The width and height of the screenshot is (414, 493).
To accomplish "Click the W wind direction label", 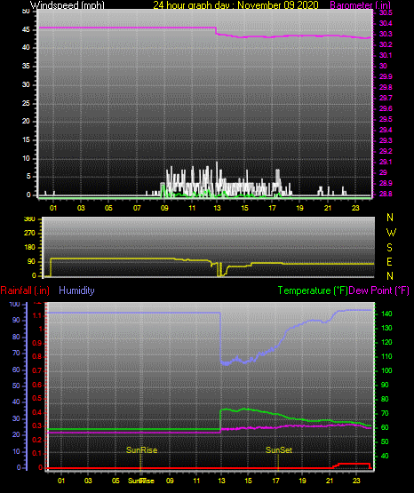I will tap(391, 233).
